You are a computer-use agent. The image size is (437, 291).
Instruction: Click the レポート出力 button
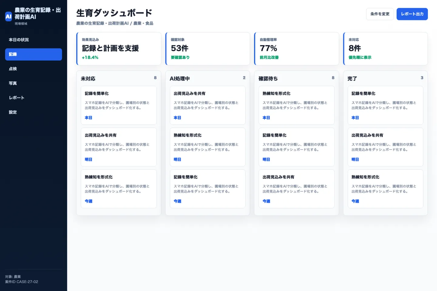tap(412, 14)
